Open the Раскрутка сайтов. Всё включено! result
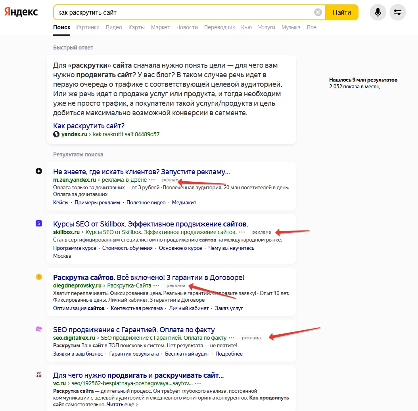 click(x=148, y=278)
